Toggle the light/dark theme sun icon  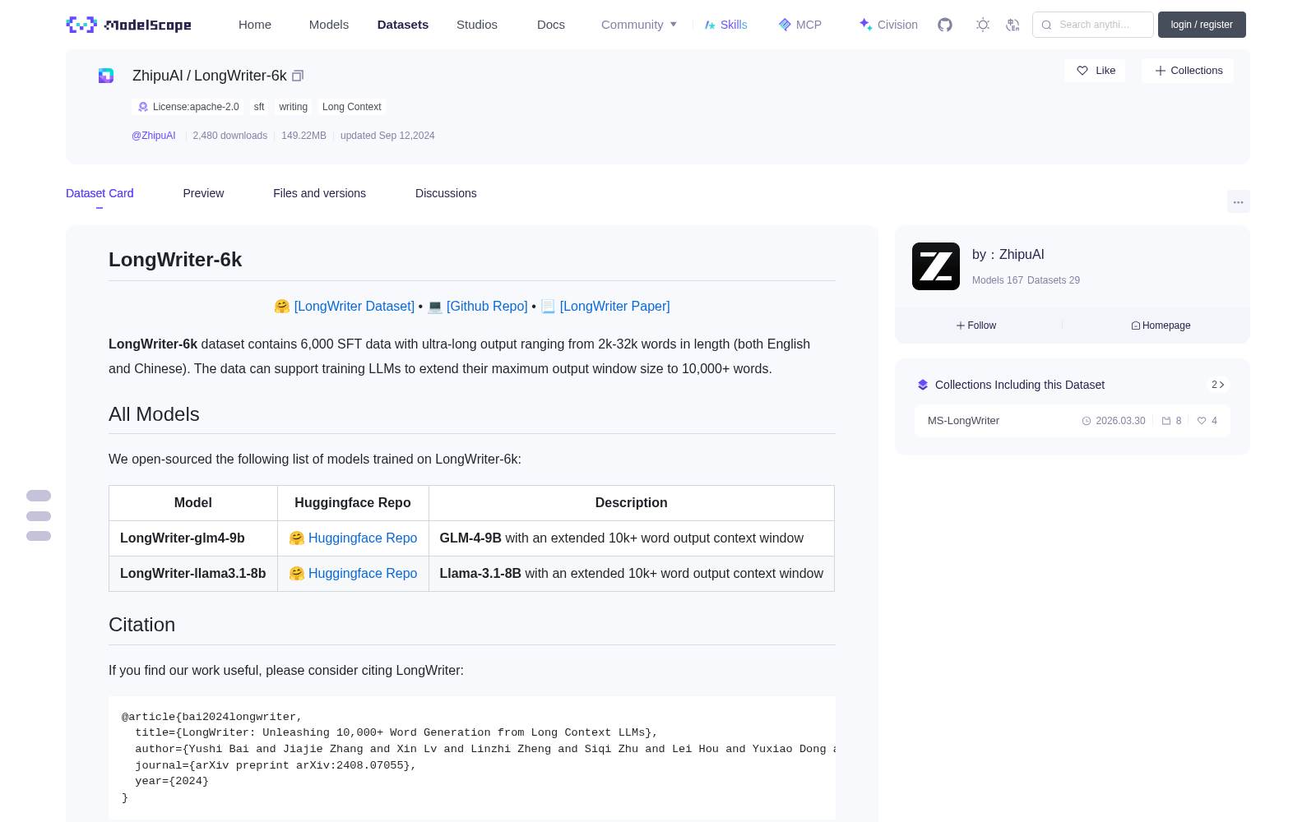[x=983, y=25]
